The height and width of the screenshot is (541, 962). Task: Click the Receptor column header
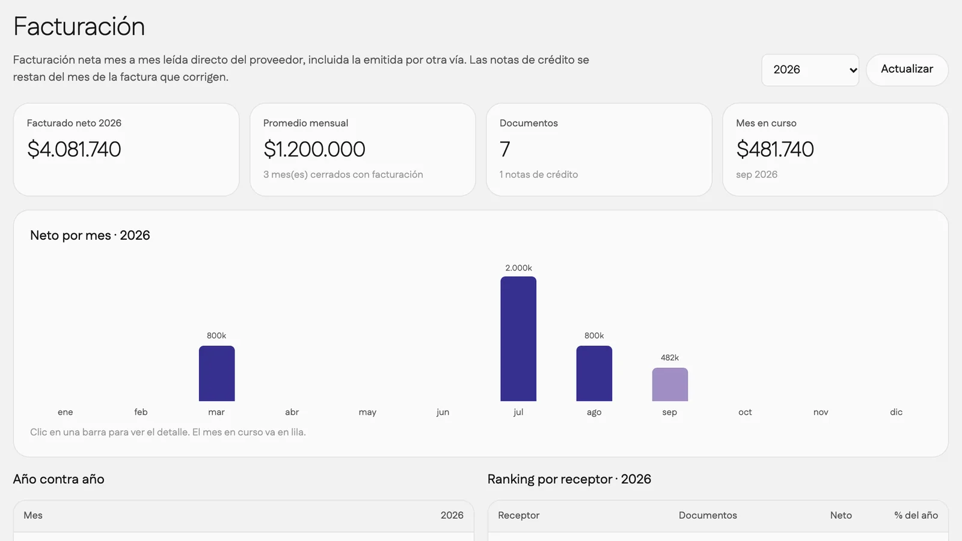(518, 515)
